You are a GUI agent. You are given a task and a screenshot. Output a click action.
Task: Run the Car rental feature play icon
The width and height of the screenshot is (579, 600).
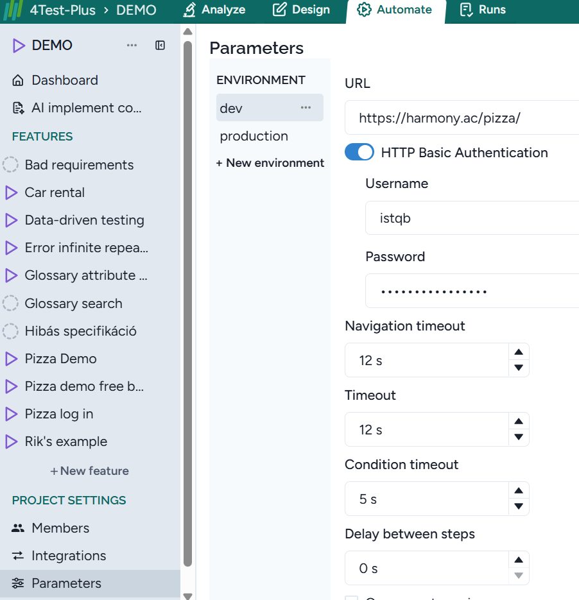tap(11, 193)
